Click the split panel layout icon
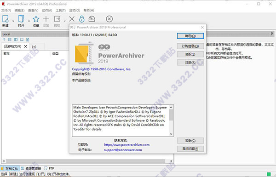This screenshot has width=276, height=177. (x=16, y=40)
